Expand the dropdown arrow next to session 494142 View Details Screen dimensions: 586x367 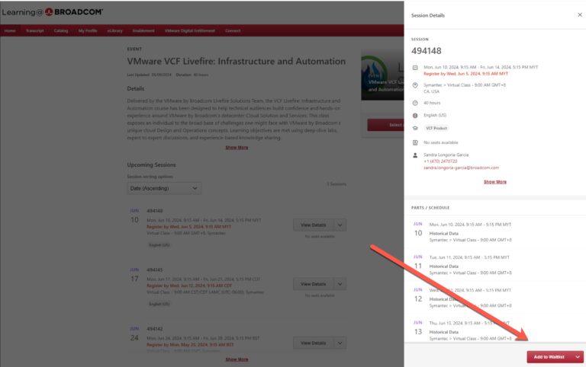[340, 343]
